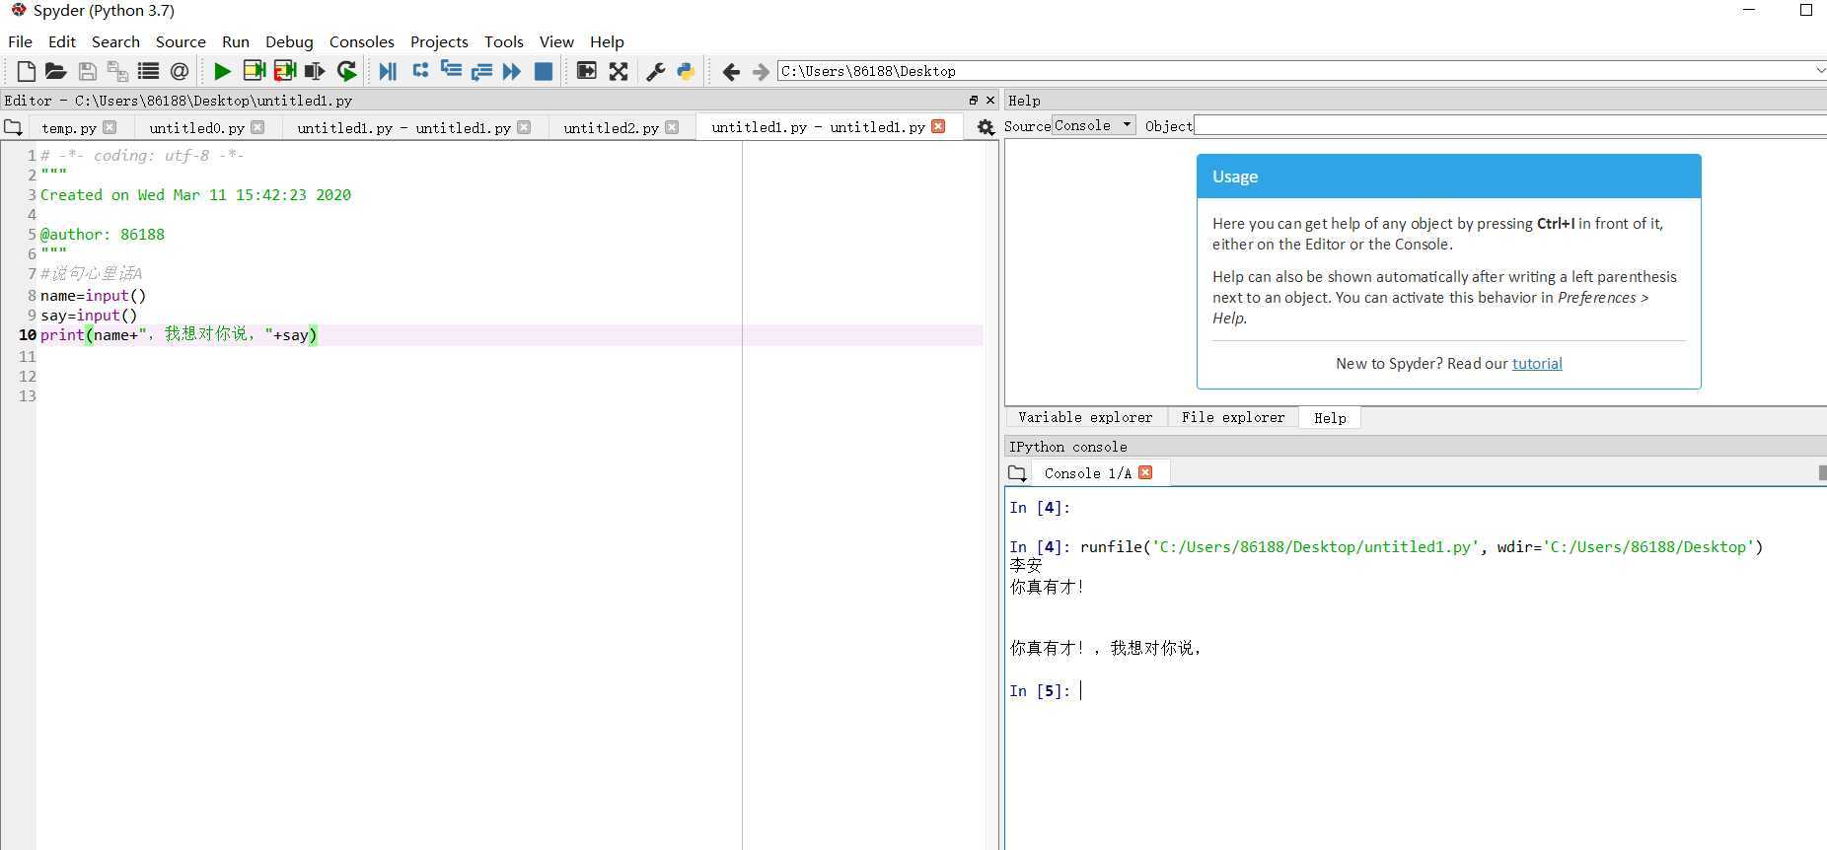The width and height of the screenshot is (1827, 850).
Task: Follow the Spyder tutorial link
Action: [1537, 363]
